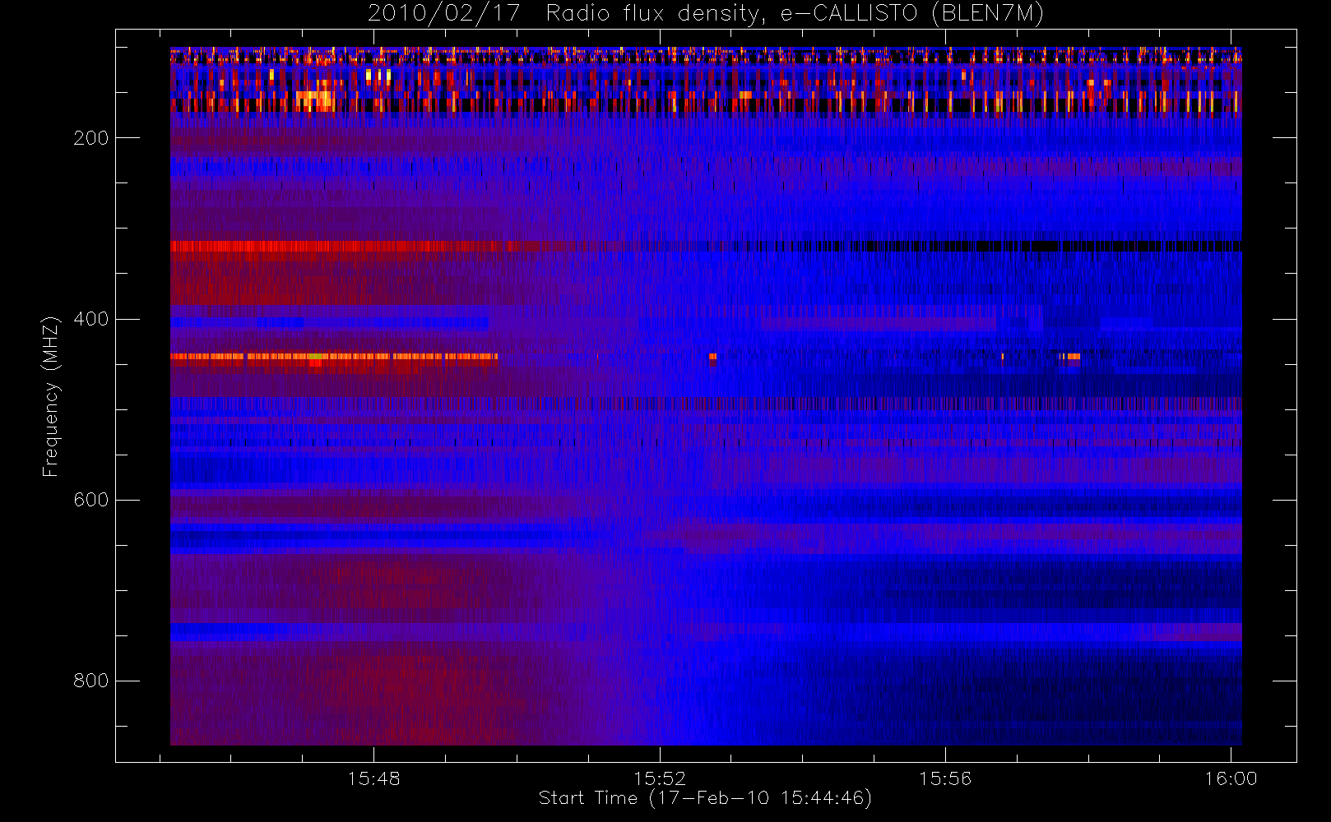Click the 400 frequency axis label
The height and width of the screenshot is (822, 1331).
click(91, 319)
